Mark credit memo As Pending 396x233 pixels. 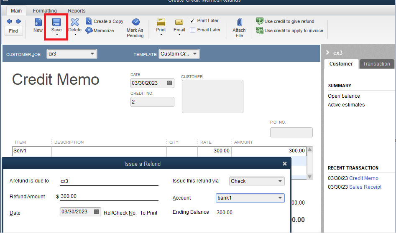click(135, 28)
